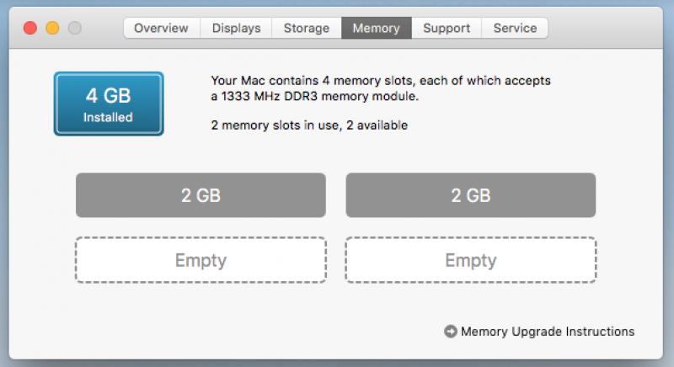The image size is (674, 367).
Task: Click the greyed-out zoom window button
Action: (x=75, y=28)
